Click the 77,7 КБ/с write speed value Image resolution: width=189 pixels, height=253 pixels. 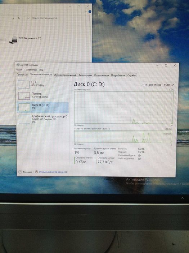point(105,162)
